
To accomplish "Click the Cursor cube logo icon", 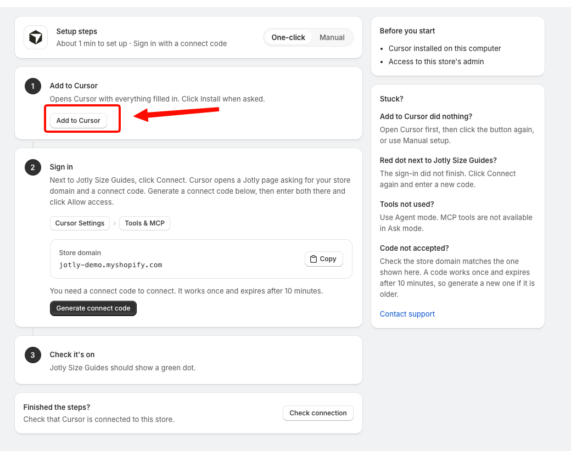I will (36, 37).
